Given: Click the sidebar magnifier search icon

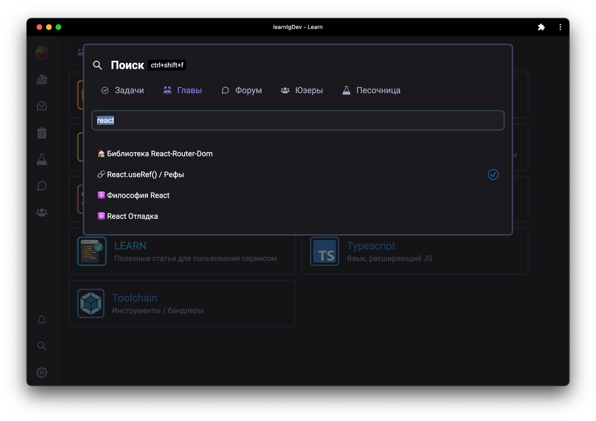Looking at the screenshot, I should coord(42,346).
